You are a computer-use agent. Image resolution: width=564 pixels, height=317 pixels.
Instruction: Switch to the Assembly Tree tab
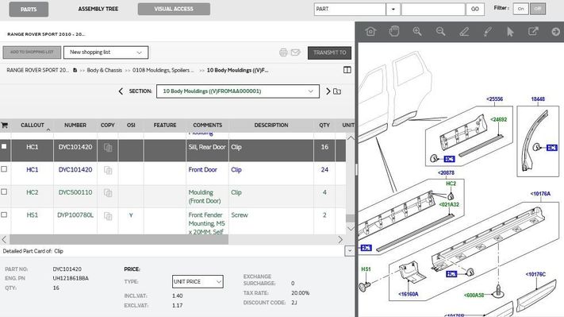tap(98, 9)
